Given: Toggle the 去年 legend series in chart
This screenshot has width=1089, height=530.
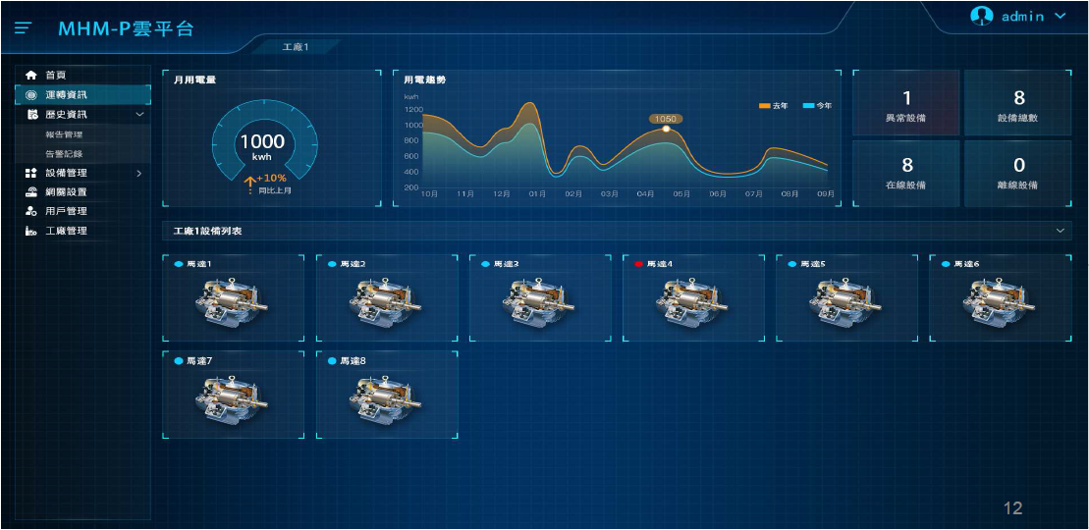Looking at the screenshot, I should pyautogui.click(x=773, y=105).
